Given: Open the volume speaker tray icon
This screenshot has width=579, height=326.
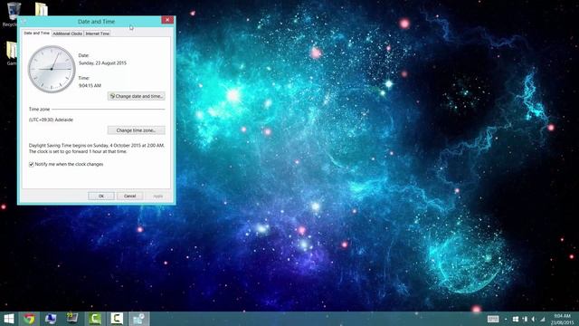Looking at the screenshot, I should 533,319.
